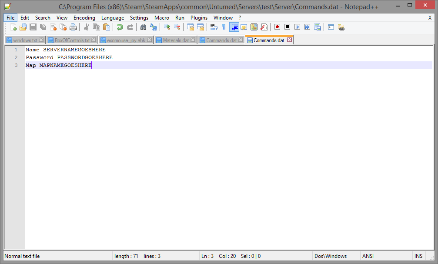The height and width of the screenshot is (264, 438).
Task: Paste from clipboard using the toolbar icon
Action: 107,27
